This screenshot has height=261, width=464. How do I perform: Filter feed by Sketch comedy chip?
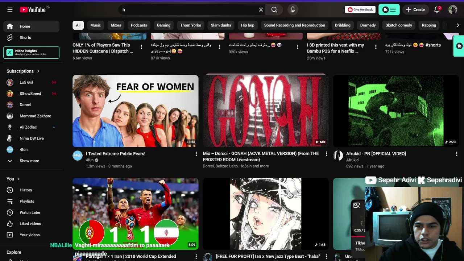[x=399, y=25]
